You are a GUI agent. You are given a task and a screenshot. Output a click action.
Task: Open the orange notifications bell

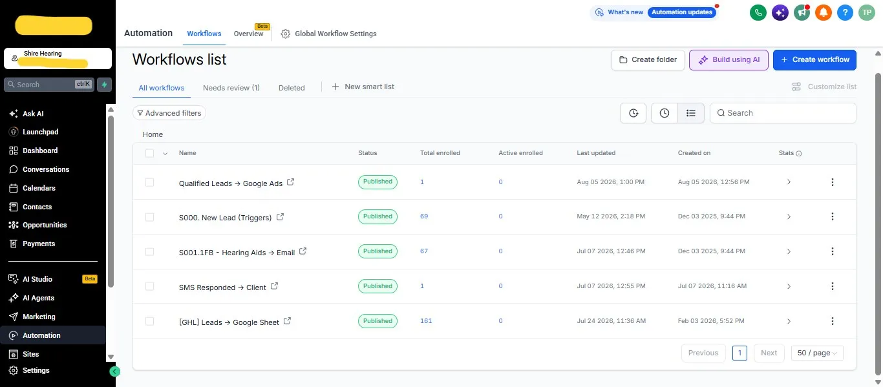824,12
